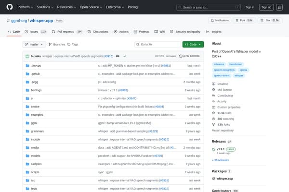Switch to the Projects tab
The width and height of the screenshot is (289, 192).
[141, 32]
